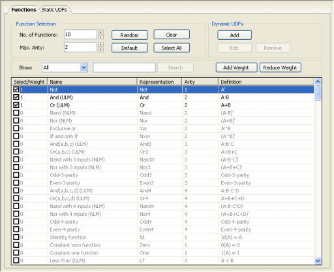This screenshot has height=272, width=334.
Task: Increase the No. of Functions spinner
Action: click(x=100, y=32)
